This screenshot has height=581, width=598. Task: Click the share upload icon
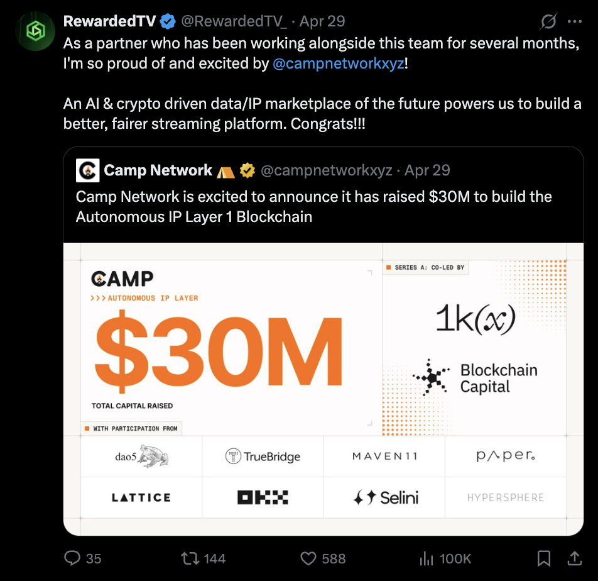(574, 558)
